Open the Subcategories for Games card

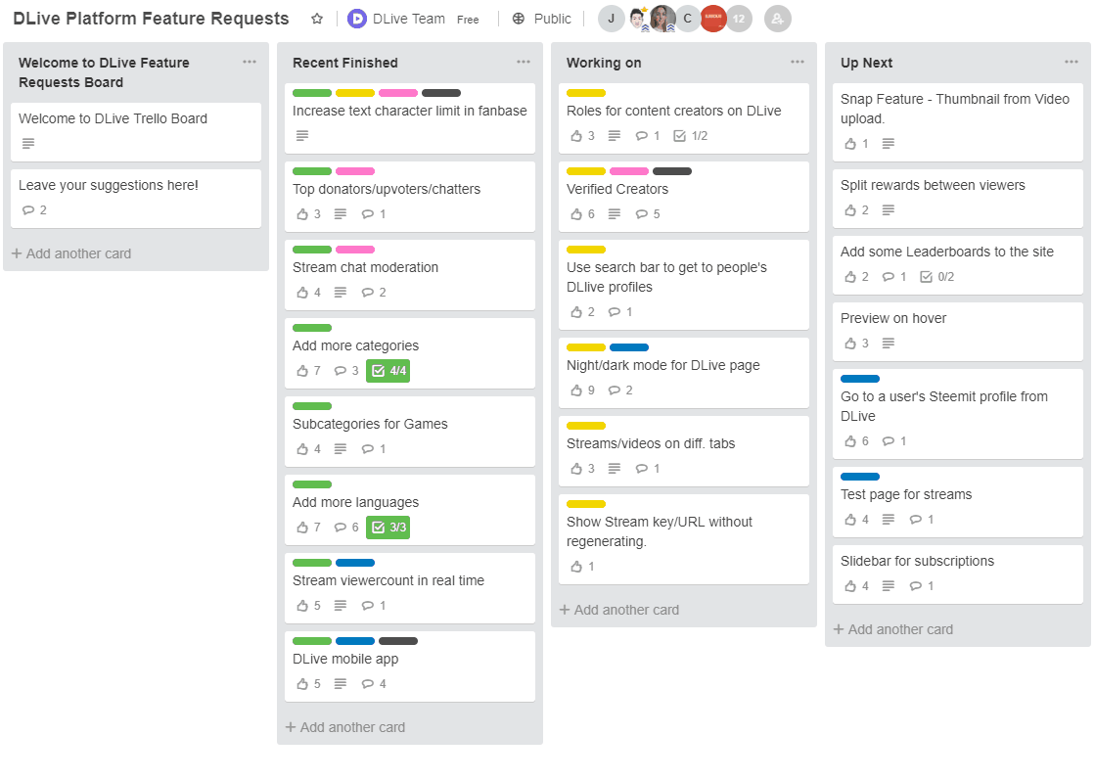coord(410,431)
